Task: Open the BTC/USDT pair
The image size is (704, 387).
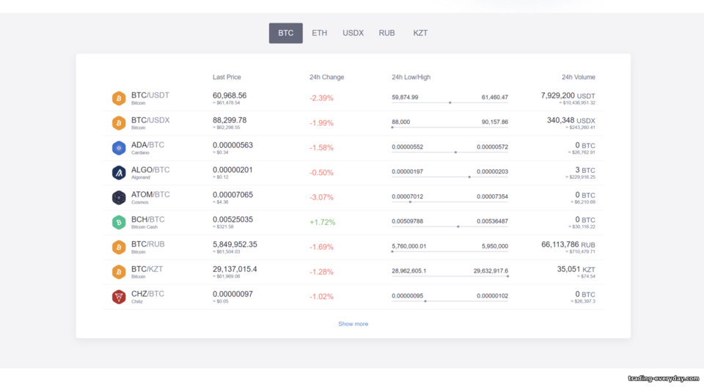Action: pyautogui.click(x=150, y=95)
